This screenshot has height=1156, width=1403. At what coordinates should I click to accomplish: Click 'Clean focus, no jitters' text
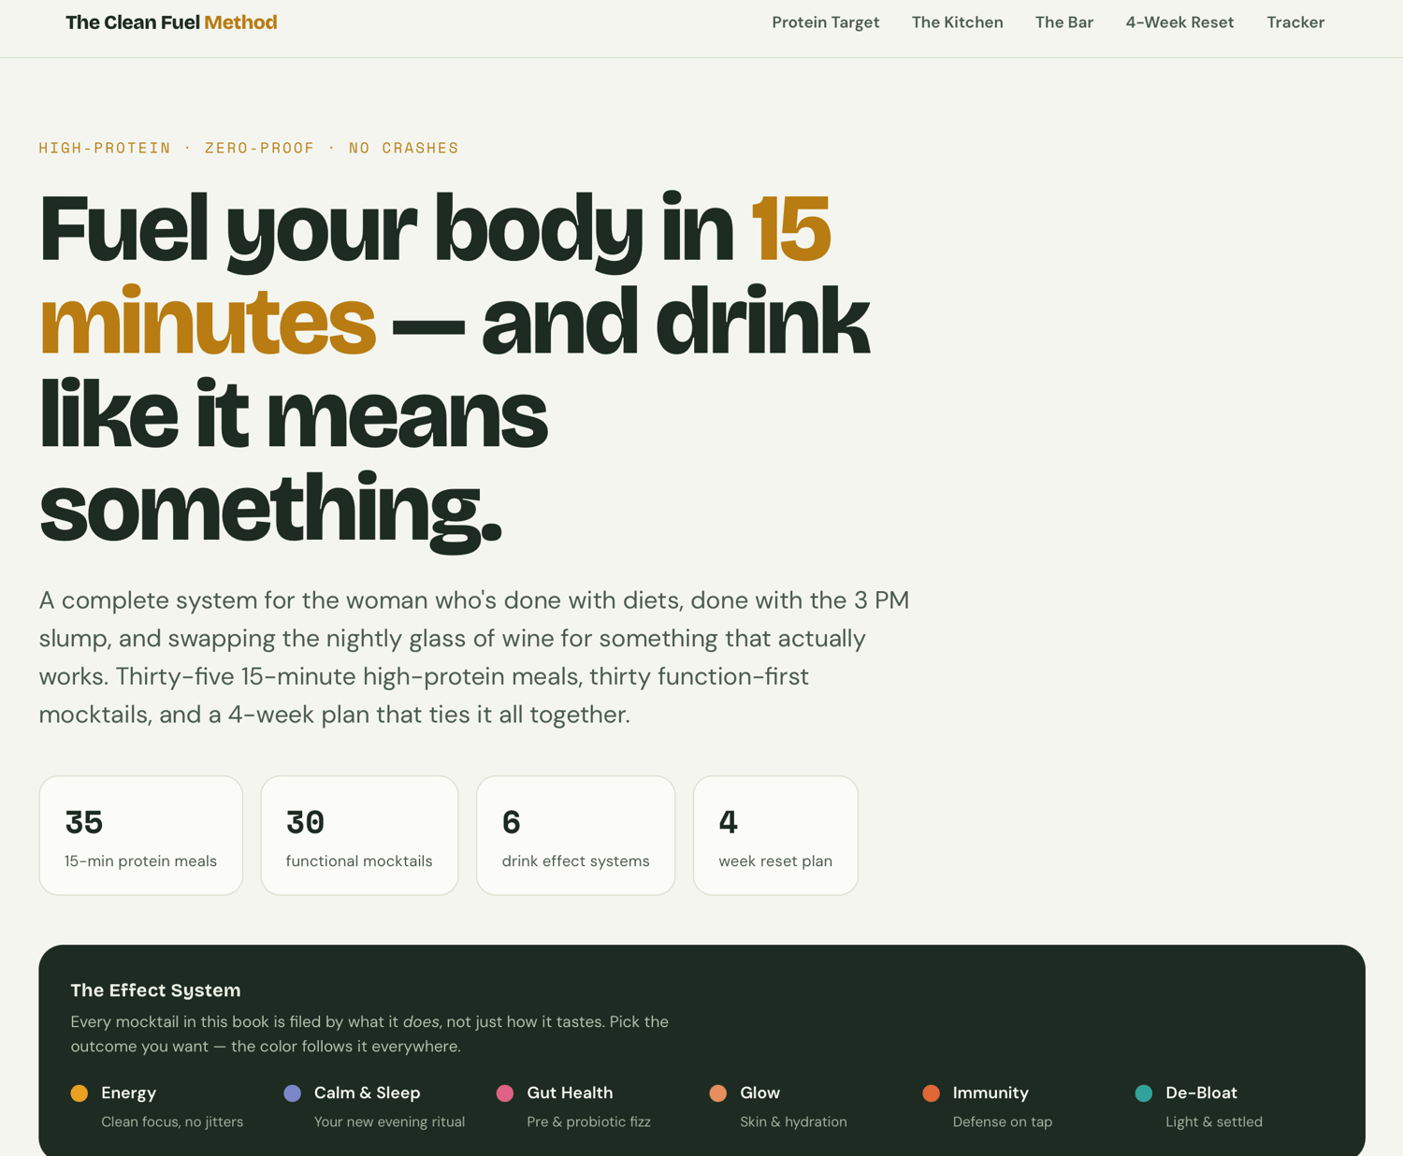(x=172, y=1121)
